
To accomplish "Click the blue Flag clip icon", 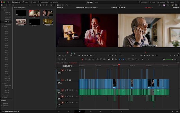I will (120, 59).
